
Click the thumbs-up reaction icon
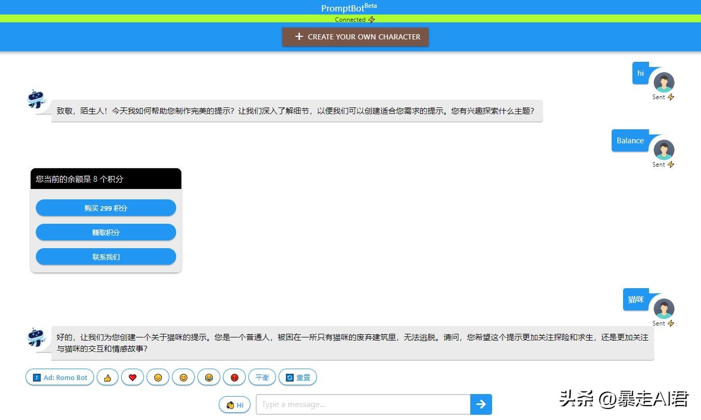(107, 377)
